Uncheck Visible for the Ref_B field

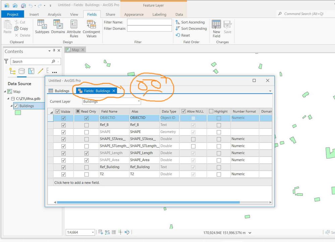[63, 125]
